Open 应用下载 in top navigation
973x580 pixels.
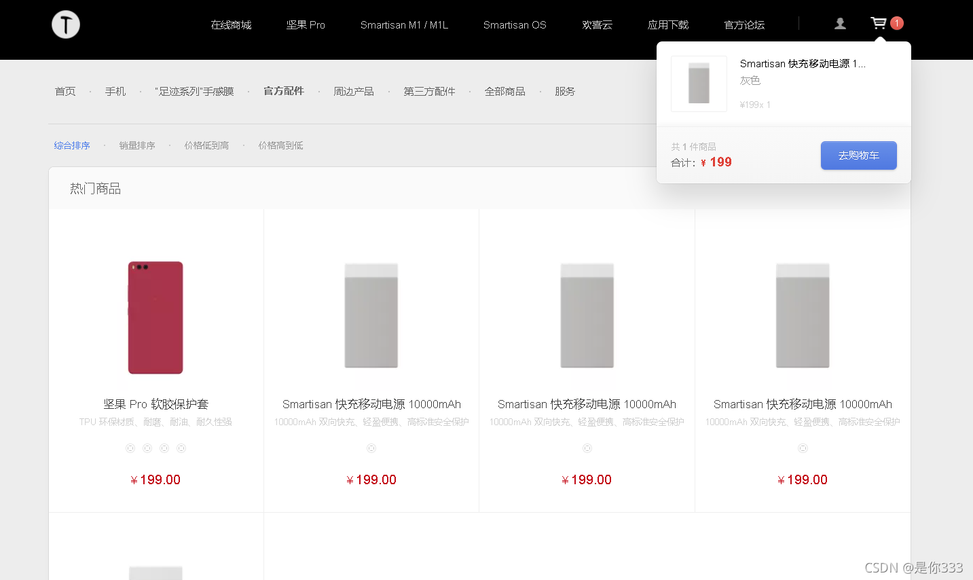pos(668,25)
